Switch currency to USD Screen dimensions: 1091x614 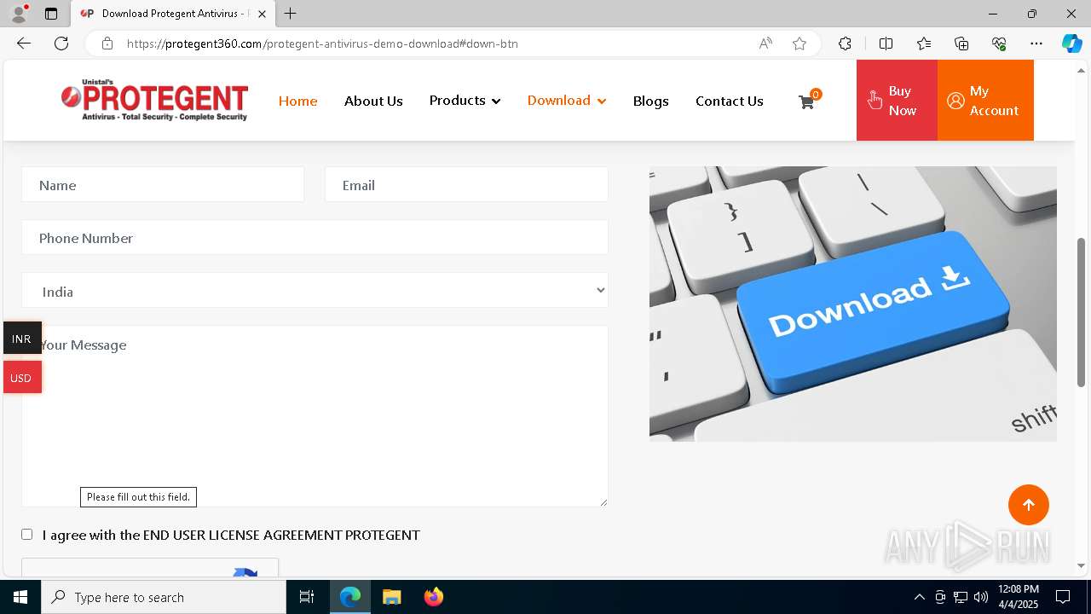pos(22,377)
